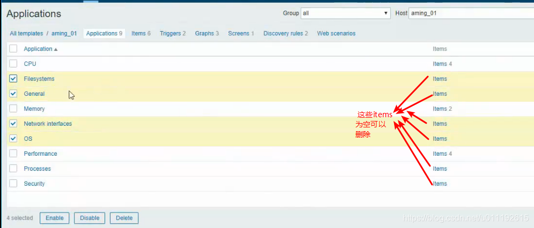This screenshot has width=534, height=228.
Task: Check the CPU application checkbox
Action: (13, 64)
